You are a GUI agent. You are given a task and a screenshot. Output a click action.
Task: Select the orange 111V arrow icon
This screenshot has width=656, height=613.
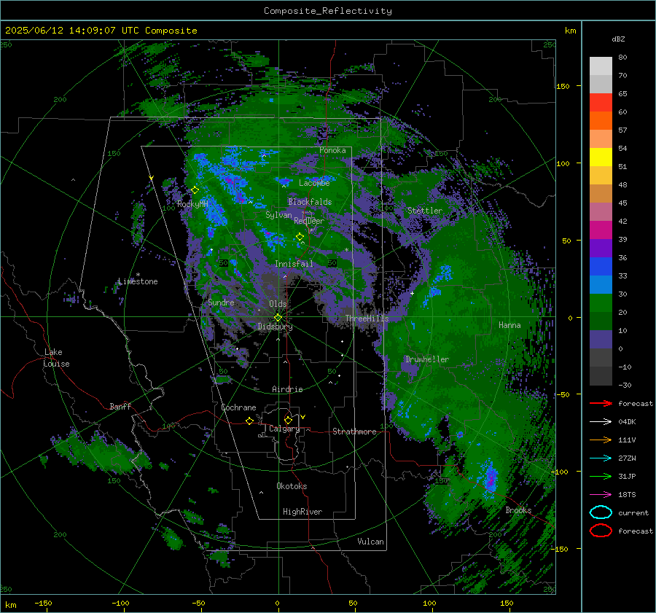tap(601, 440)
